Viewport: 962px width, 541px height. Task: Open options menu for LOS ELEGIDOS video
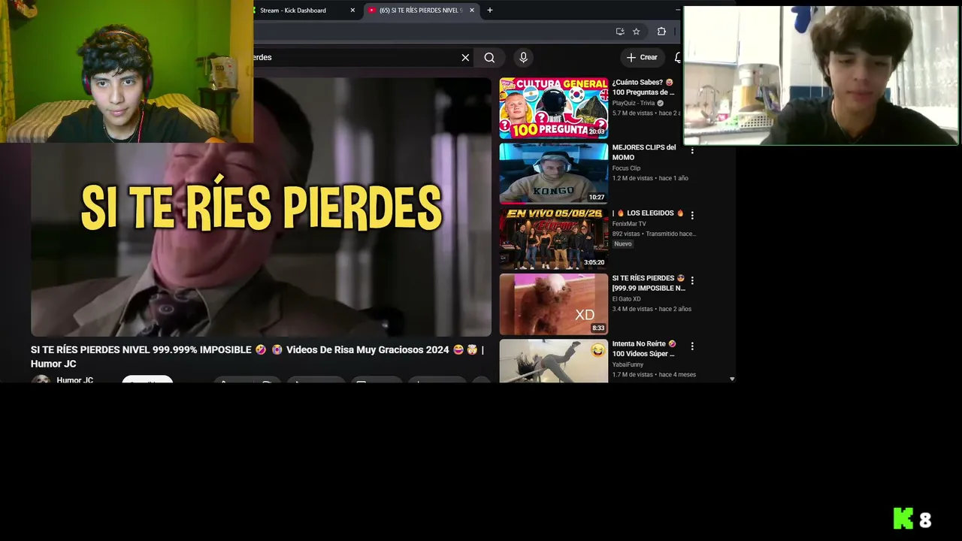692,215
